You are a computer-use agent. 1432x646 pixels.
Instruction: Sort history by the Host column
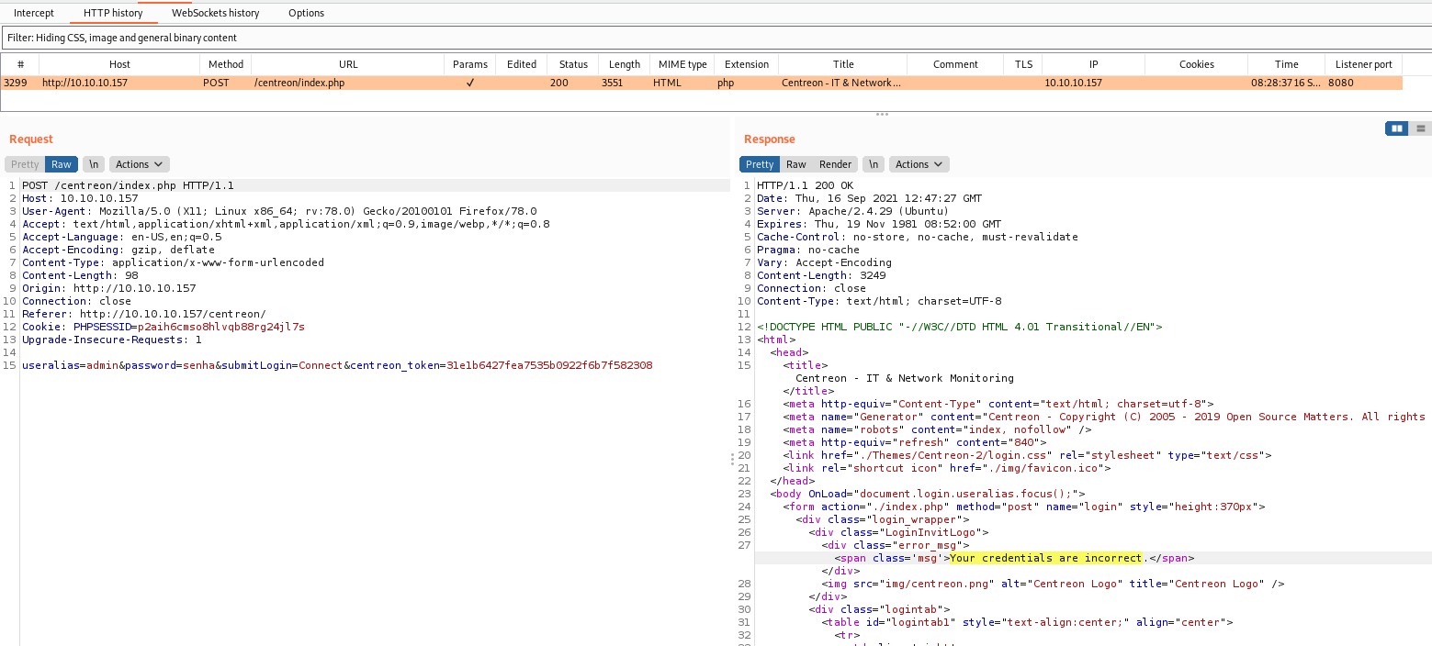[x=119, y=64]
